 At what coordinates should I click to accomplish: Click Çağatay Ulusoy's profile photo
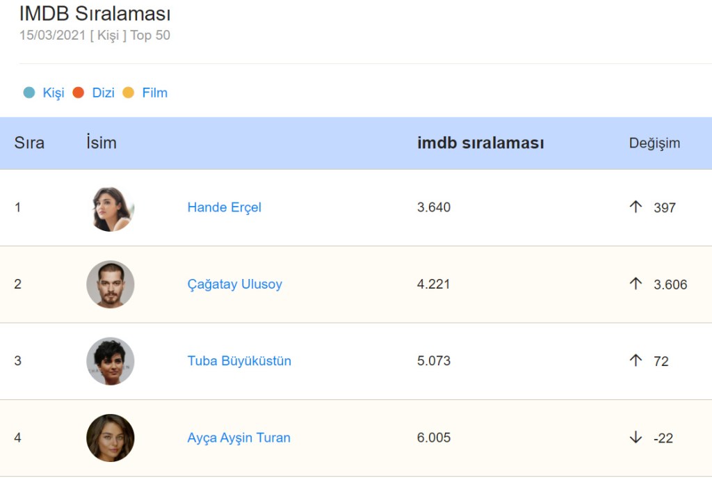[x=111, y=285]
